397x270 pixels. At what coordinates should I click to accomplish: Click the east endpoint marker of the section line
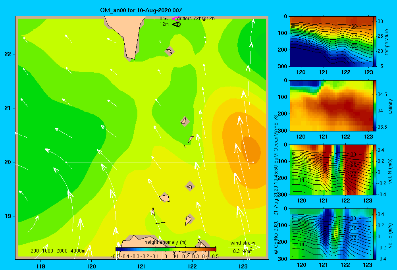253,162
